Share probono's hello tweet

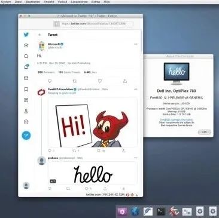[x=105, y=188]
